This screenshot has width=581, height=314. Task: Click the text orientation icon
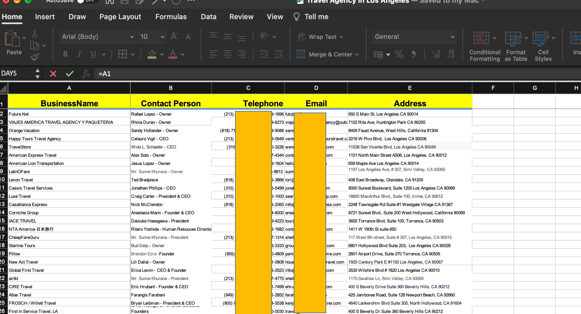click(x=264, y=36)
